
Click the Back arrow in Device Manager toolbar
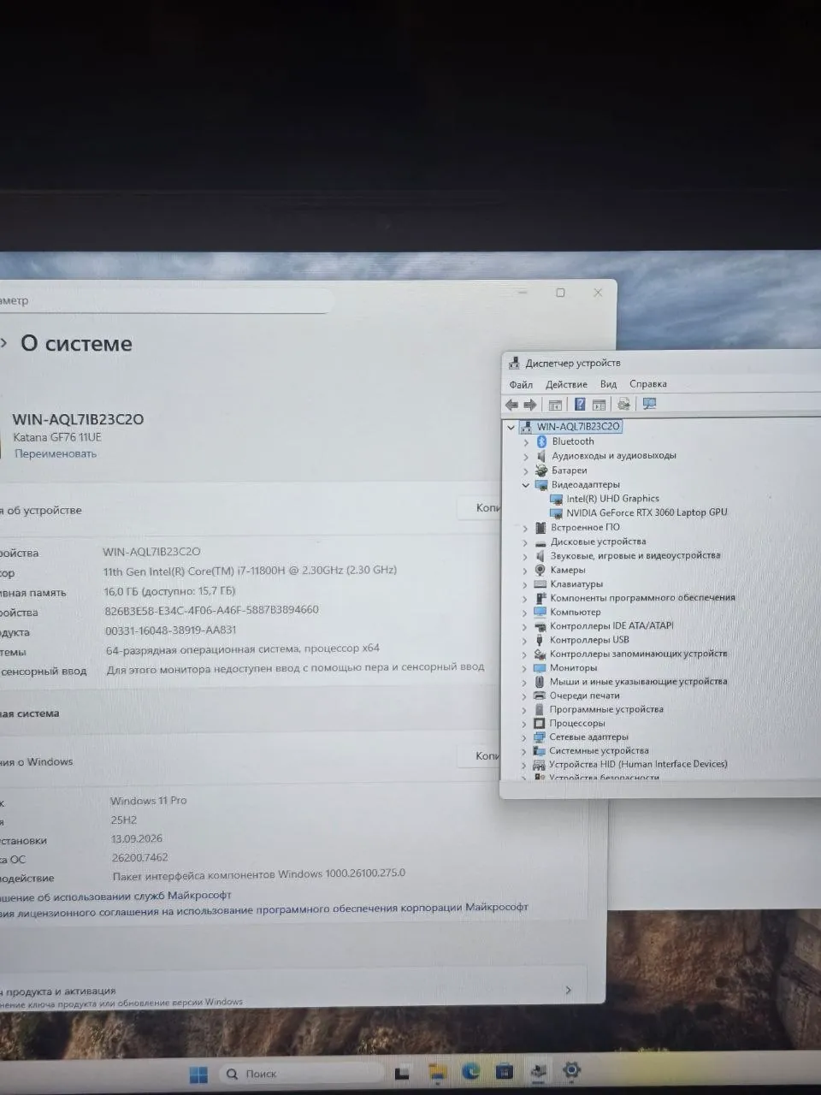(511, 405)
